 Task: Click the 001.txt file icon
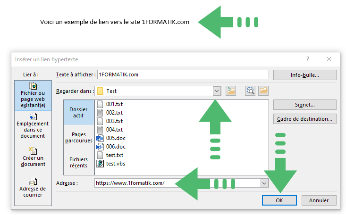pos(100,104)
